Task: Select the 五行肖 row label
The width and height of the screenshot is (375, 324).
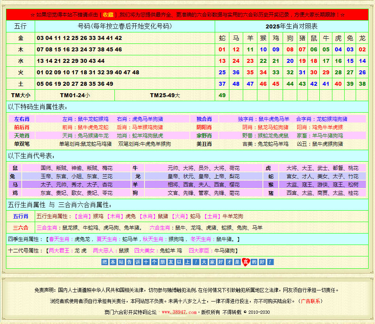Action: tap(21, 216)
